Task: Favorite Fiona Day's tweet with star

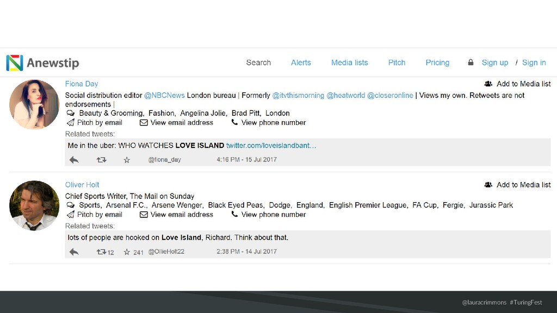Action: pos(127,160)
